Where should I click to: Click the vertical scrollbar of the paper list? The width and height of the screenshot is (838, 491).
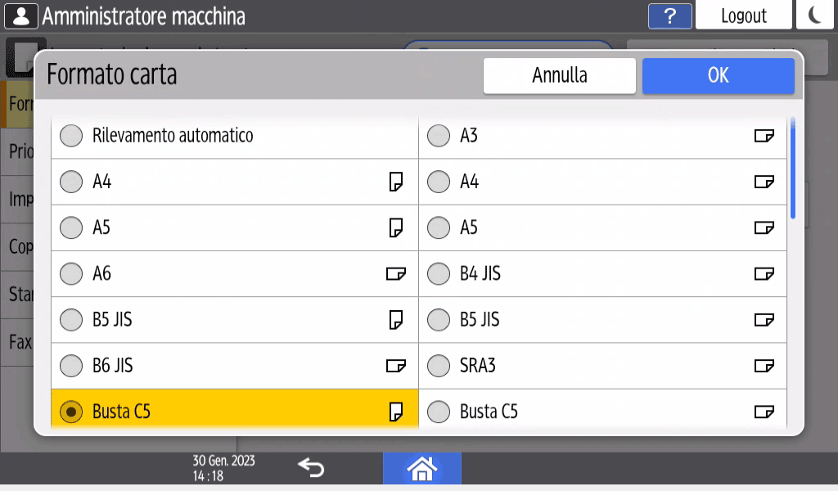(793, 169)
